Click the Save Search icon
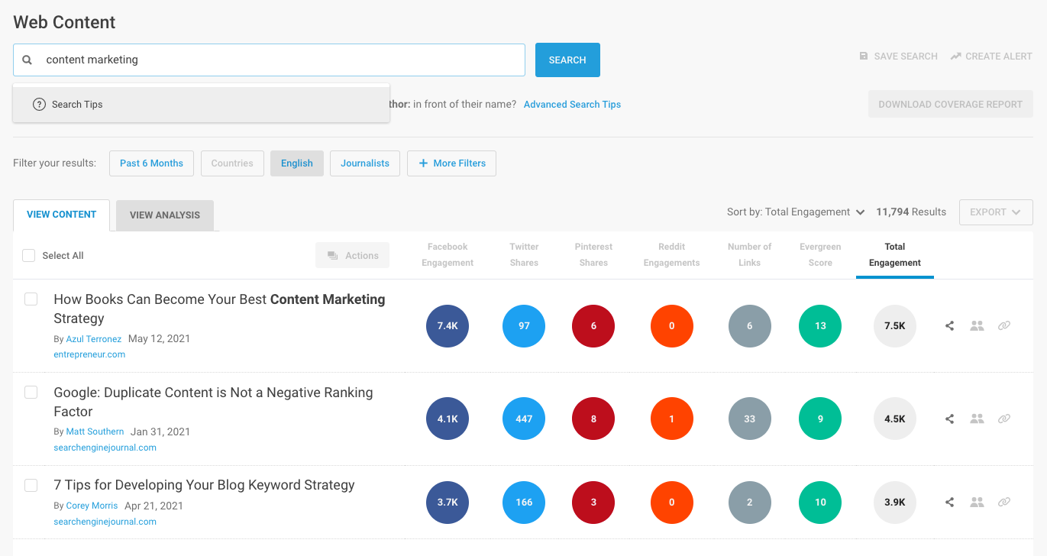This screenshot has width=1047, height=556. click(x=864, y=57)
